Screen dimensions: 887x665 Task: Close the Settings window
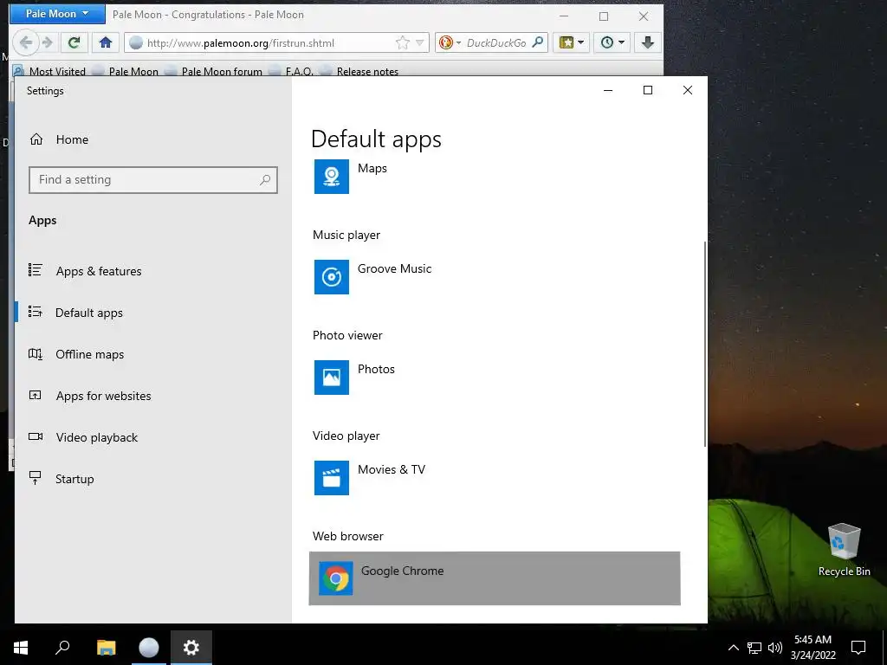(687, 90)
